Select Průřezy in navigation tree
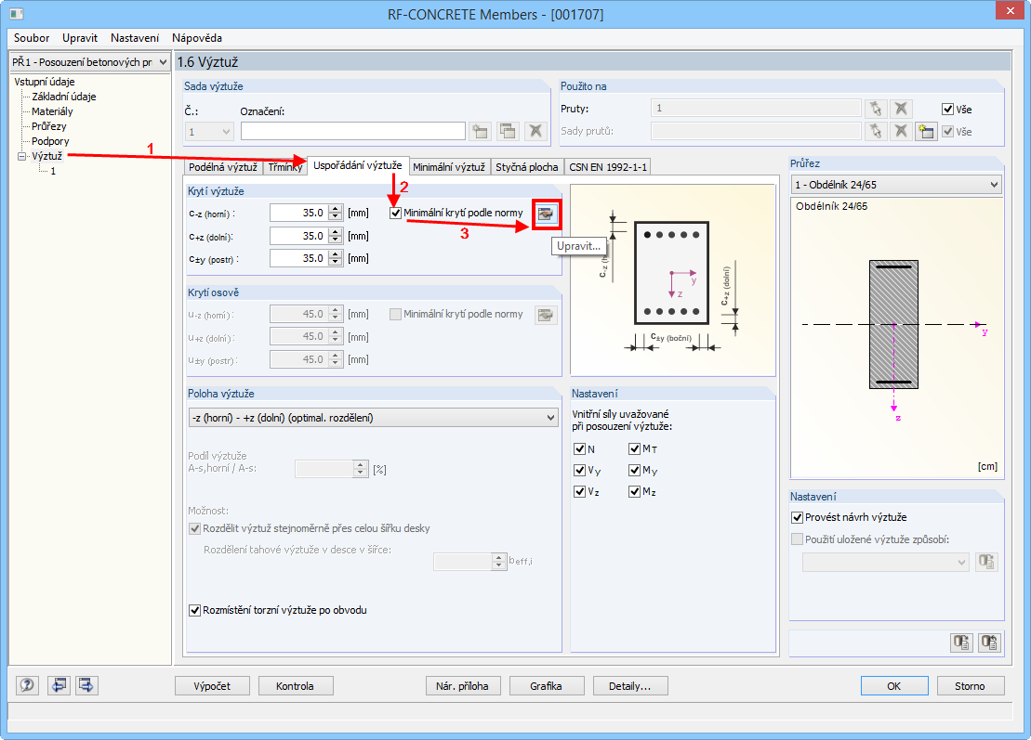 click(x=48, y=126)
